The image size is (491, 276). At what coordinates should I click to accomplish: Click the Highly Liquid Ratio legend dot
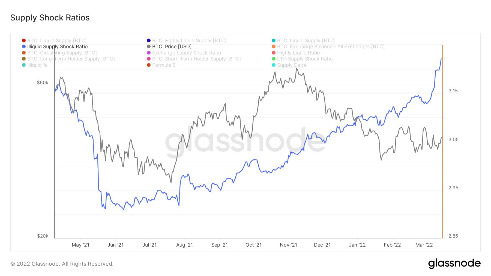(274, 53)
